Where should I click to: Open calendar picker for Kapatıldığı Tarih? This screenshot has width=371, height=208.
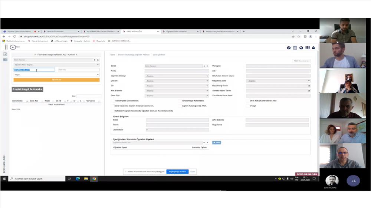click(x=309, y=86)
